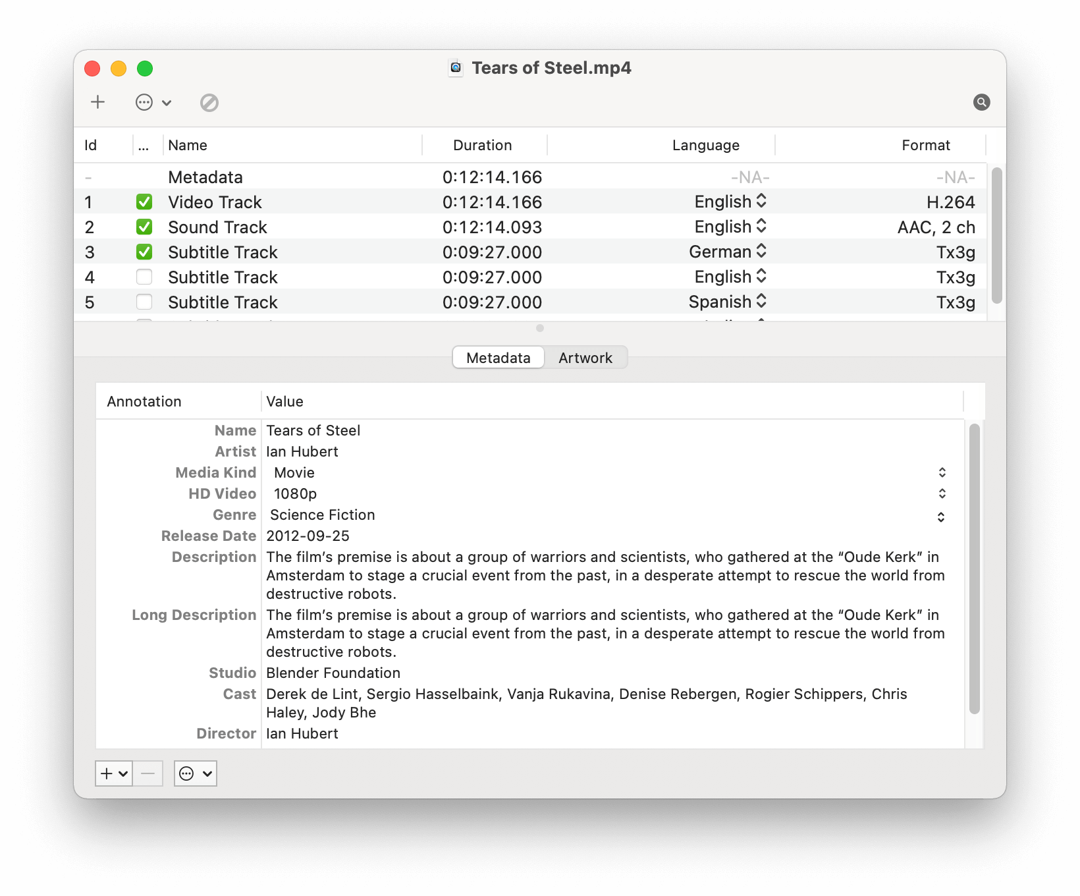Click the file proxy icon beside the title
The width and height of the screenshot is (1080, 896).
[x=456, y=68]
